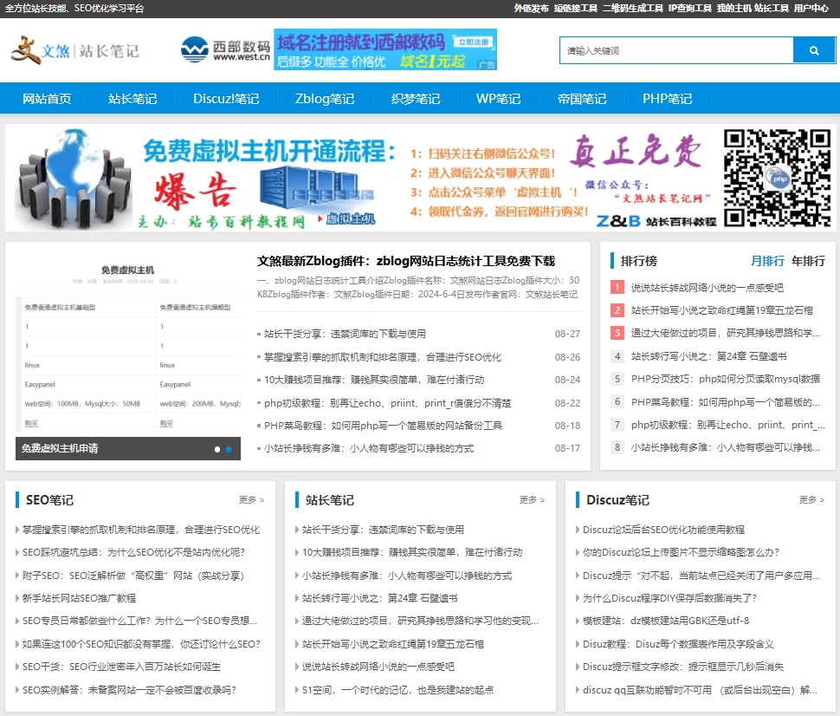
Task: Click rank 8 badge beside 小站长挣钱有多难
Action: (617, 447)
